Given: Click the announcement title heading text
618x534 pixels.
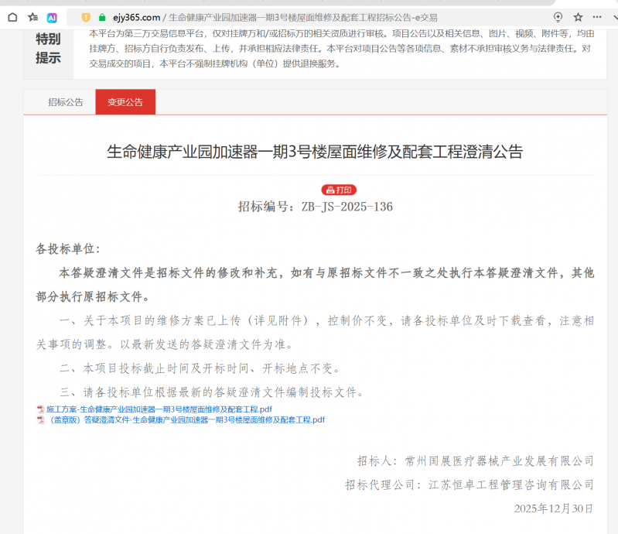Looking at the screenshot, I should [x=314, y=152].
